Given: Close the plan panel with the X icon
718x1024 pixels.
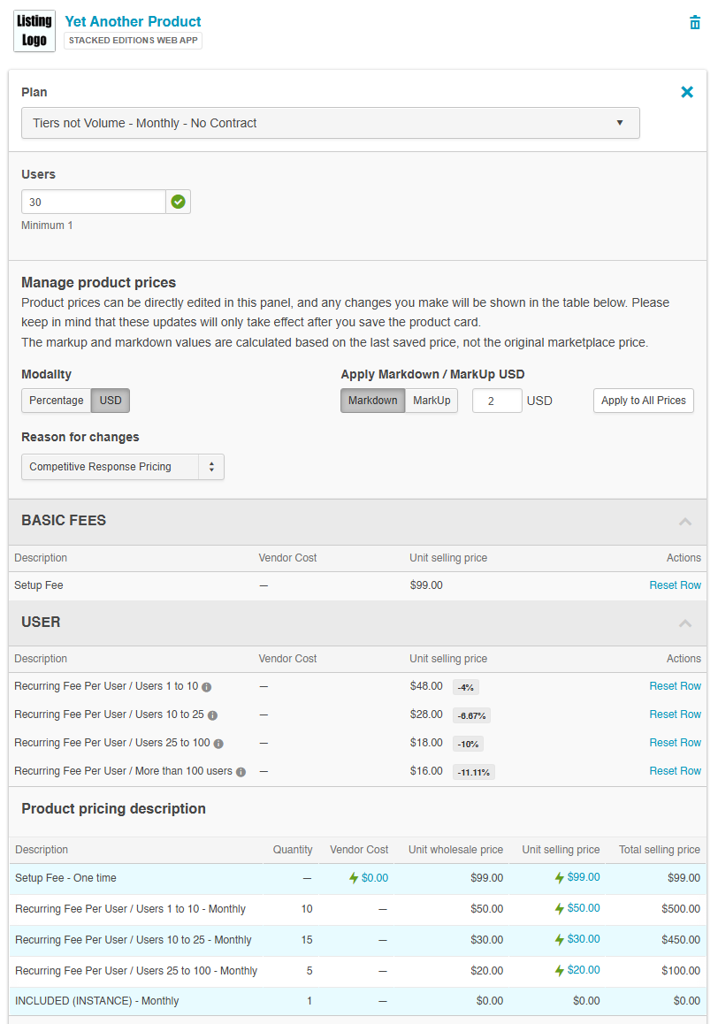Looking at the screenshot, I should 687,92.
